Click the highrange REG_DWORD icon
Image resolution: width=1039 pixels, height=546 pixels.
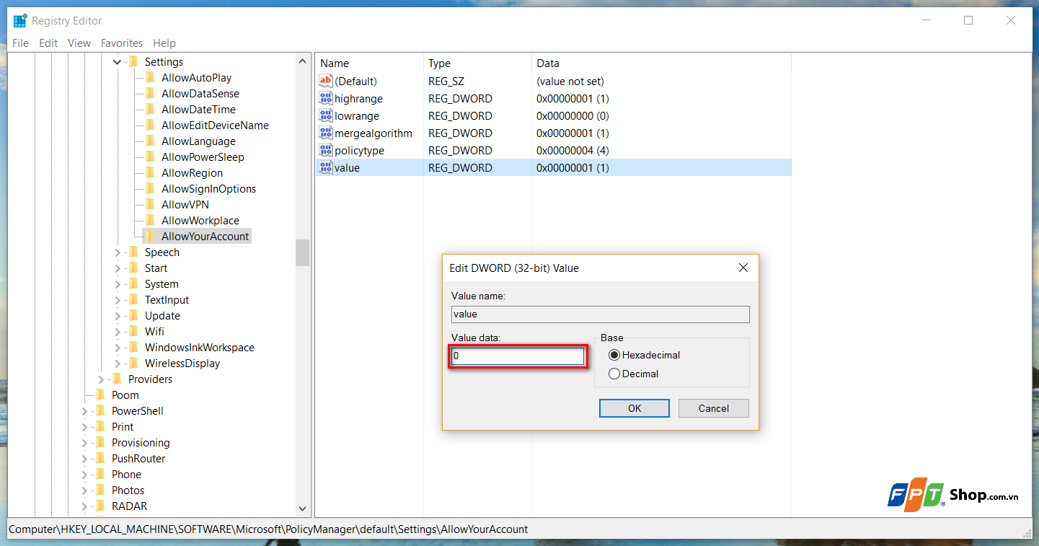[325, 98]
